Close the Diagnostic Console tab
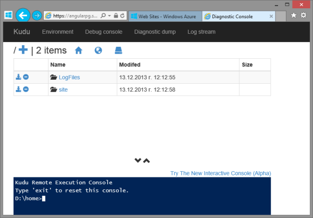The width and height of the screenshot is (313, 218). coord(271,16)
